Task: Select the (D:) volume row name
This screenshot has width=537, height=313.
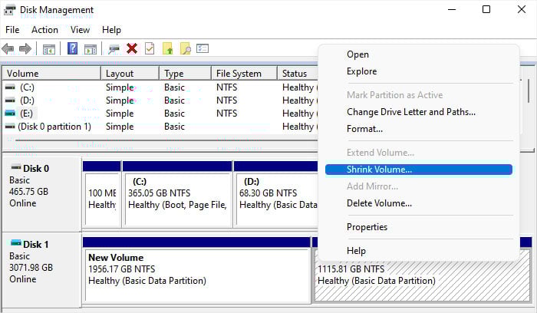Action: (x=27, y=100)
